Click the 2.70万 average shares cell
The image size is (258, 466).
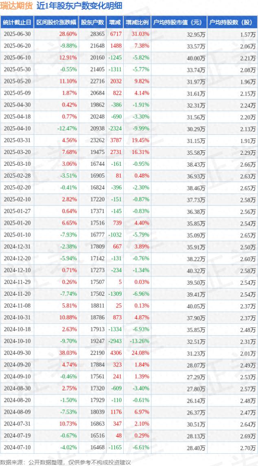coord(248,448)
